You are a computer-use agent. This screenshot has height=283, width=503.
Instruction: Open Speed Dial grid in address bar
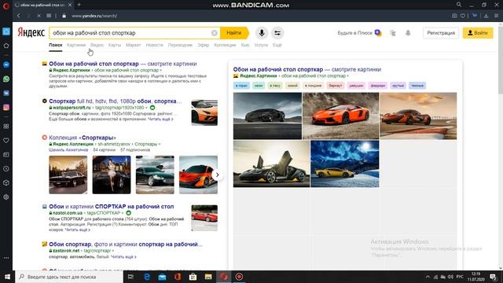[x=49, y=16]
